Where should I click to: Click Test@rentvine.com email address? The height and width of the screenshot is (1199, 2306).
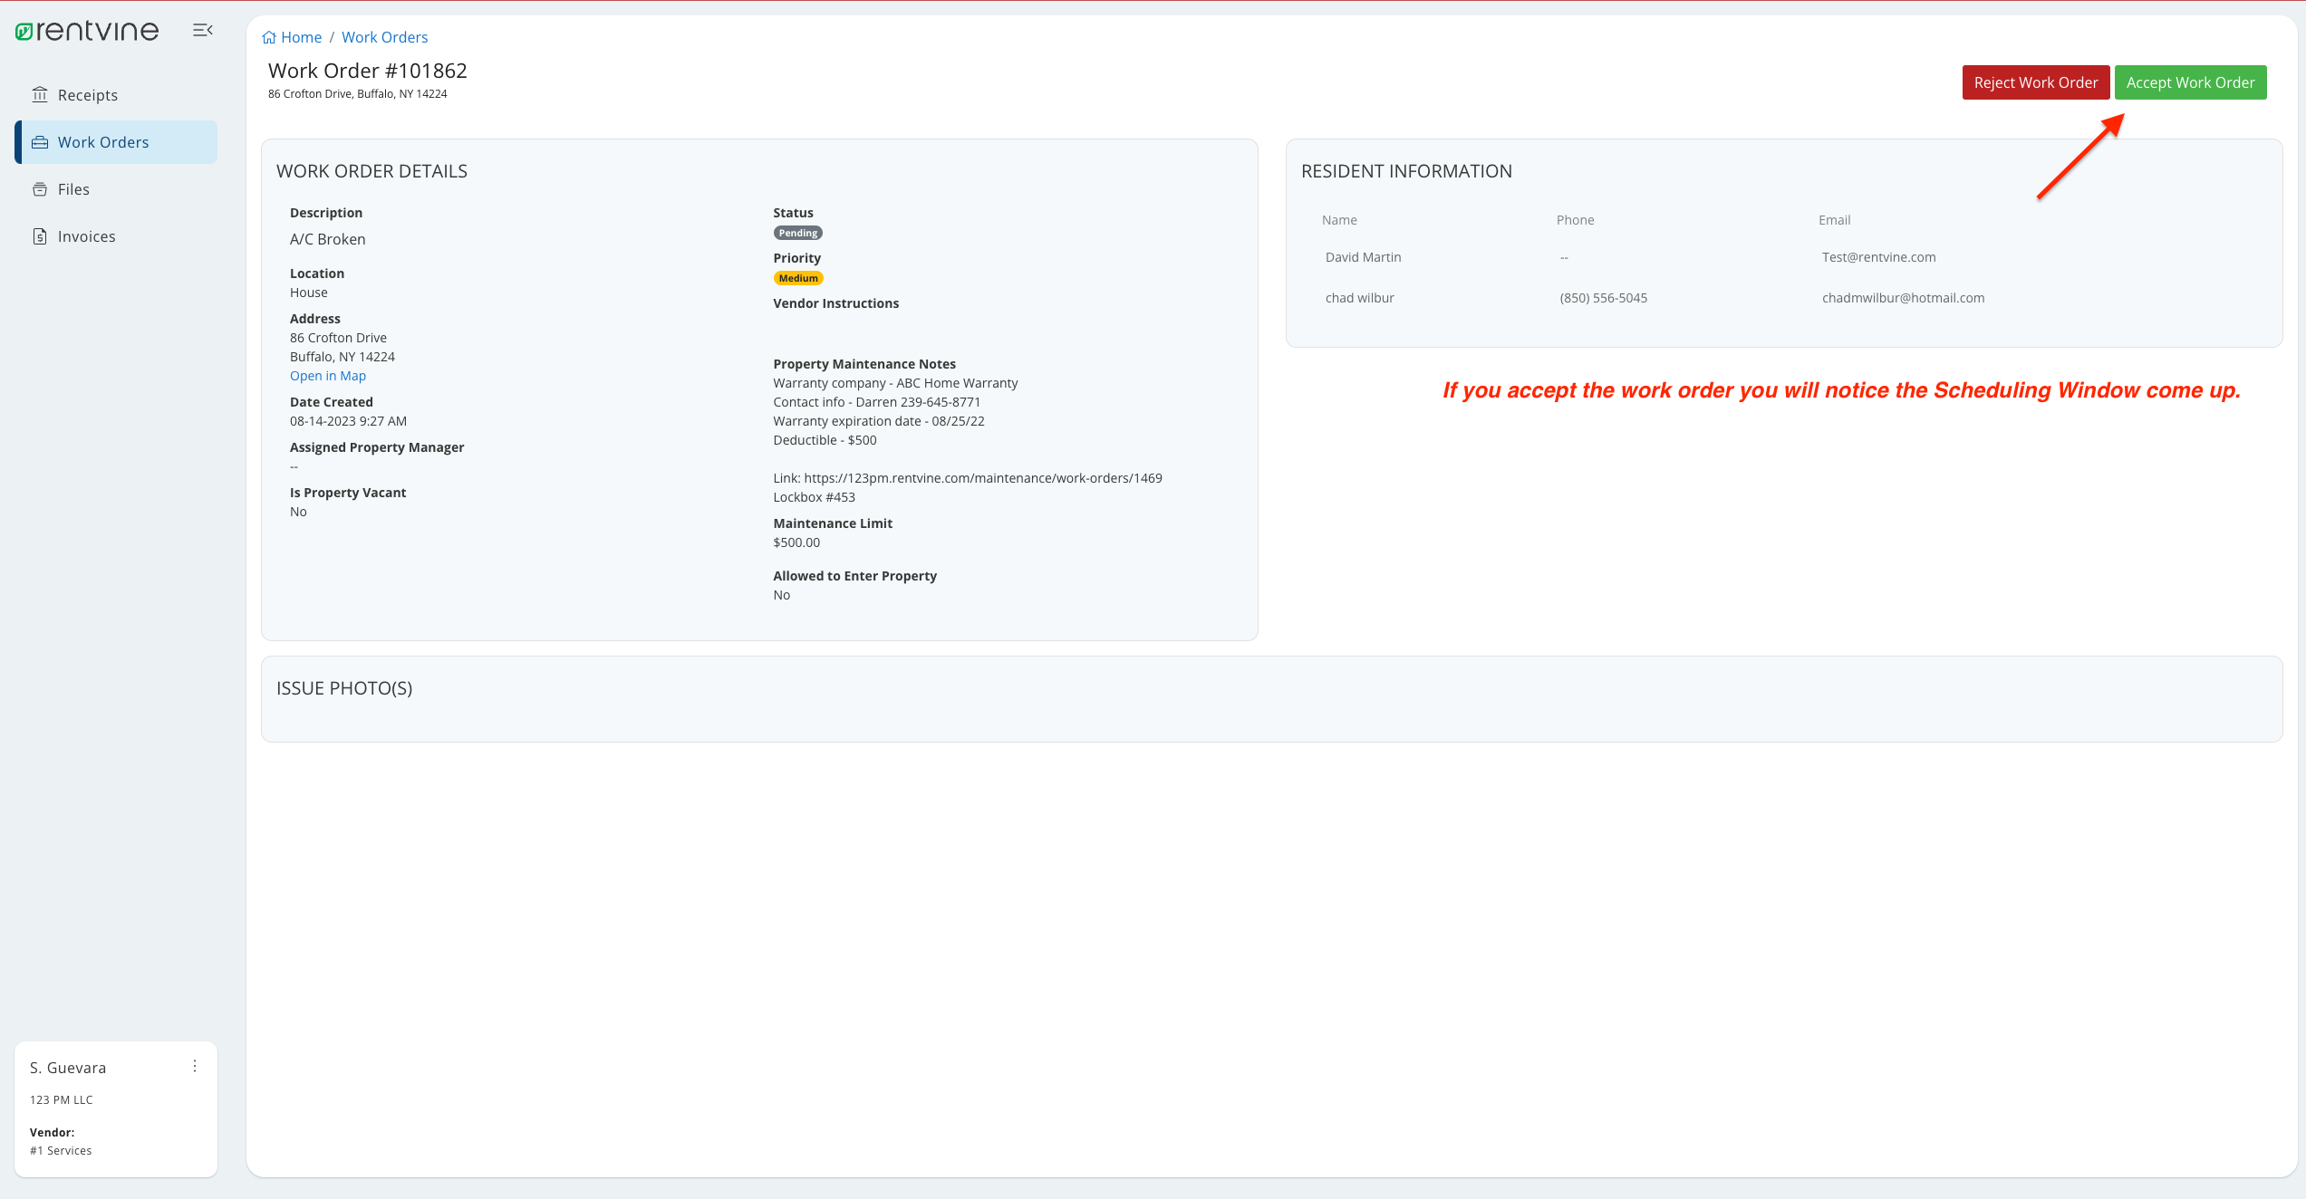pos(1877,256)
